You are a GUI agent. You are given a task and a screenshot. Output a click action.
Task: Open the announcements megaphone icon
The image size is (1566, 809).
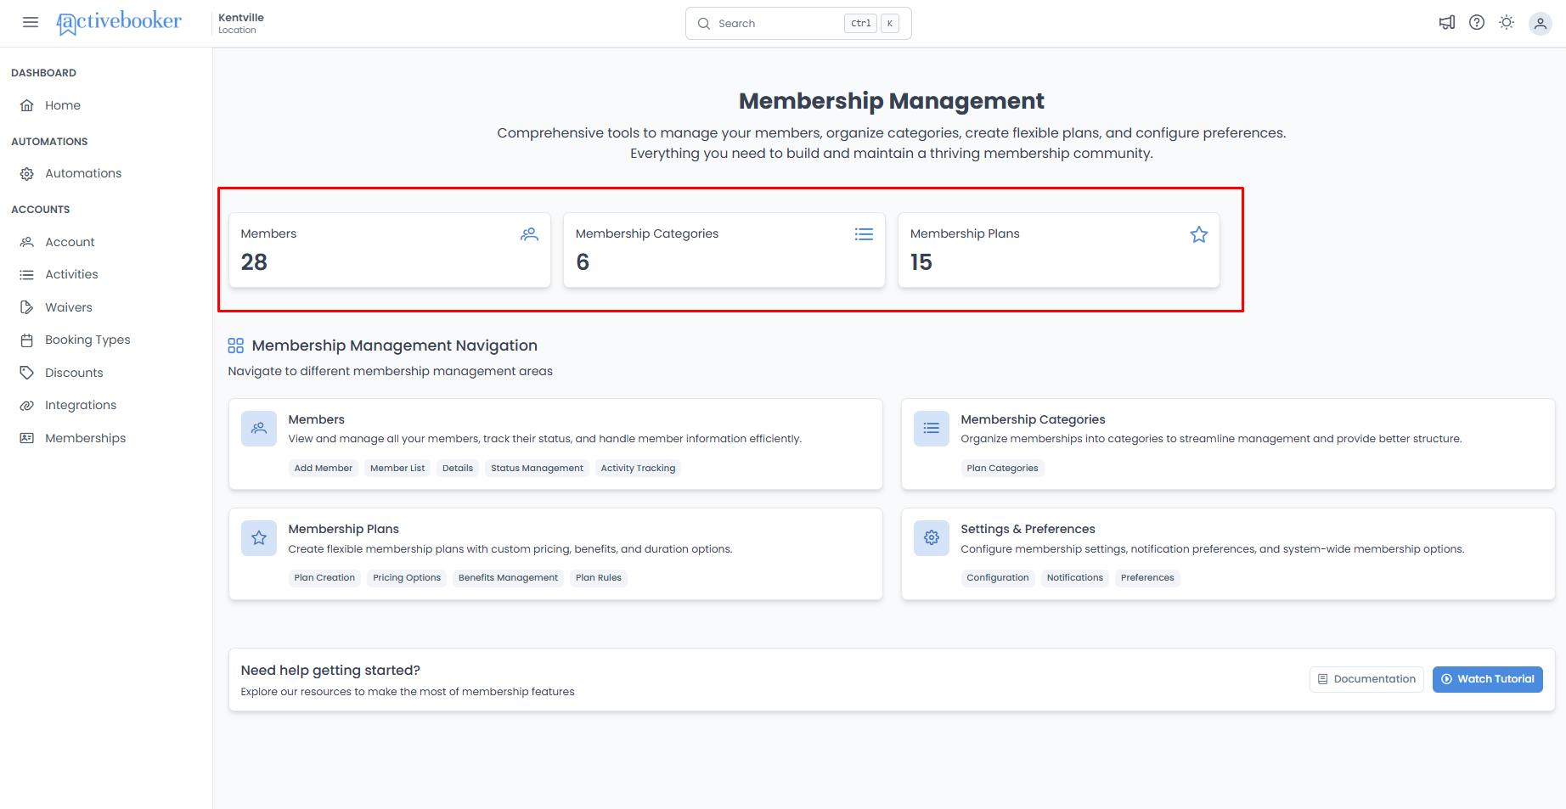(x=1447, y=23)
